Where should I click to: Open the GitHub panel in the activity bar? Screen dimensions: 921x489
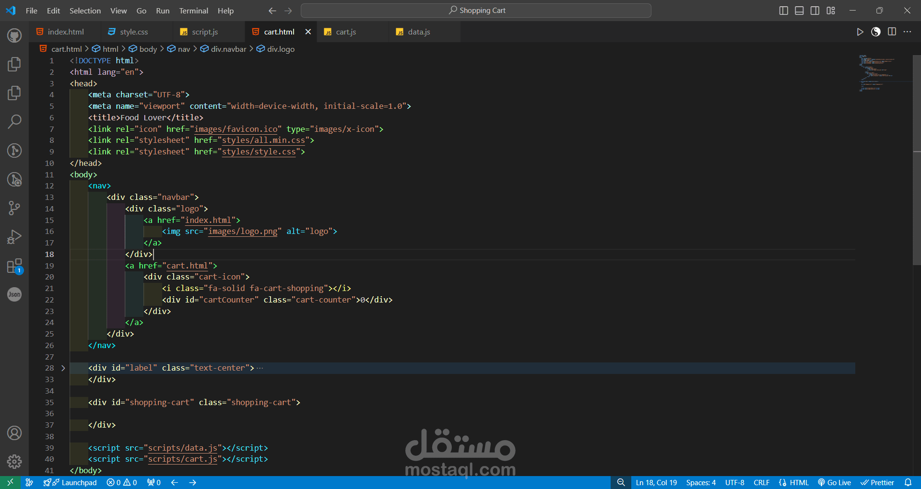(14, 35)
